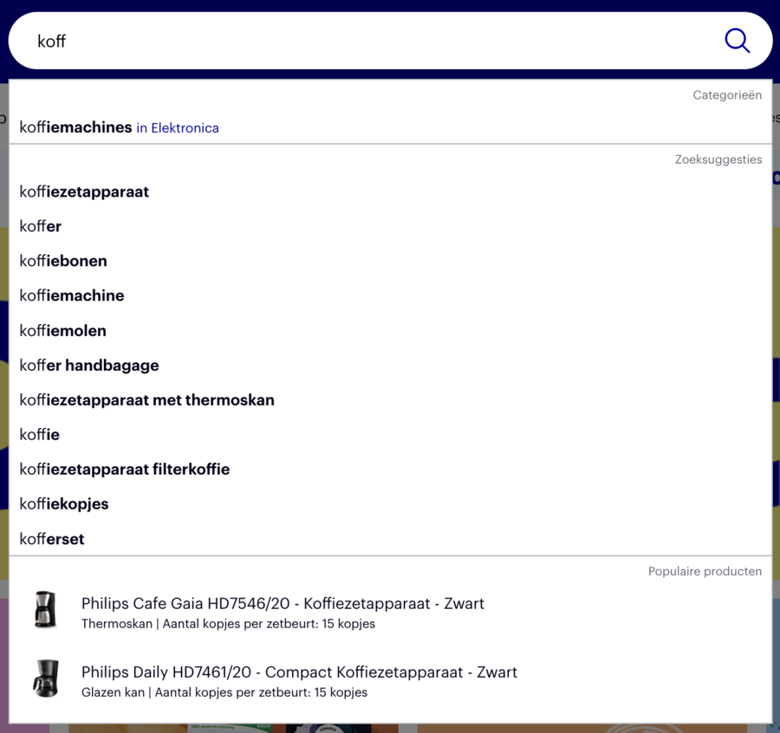Select koffiezetapparaat filterkoffie from the suggestions

click(x=124, y=469)
